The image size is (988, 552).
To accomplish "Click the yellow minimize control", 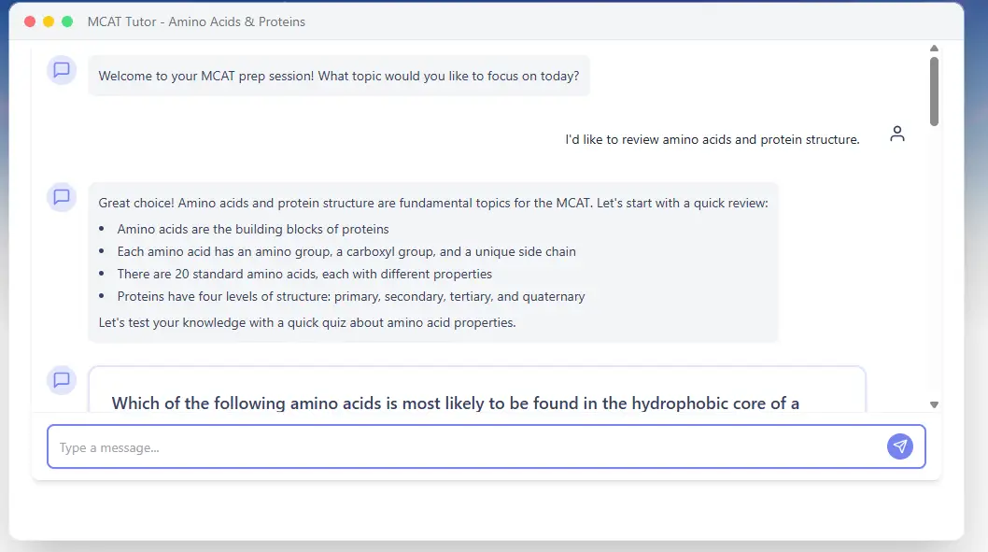I will pos(48,21).
